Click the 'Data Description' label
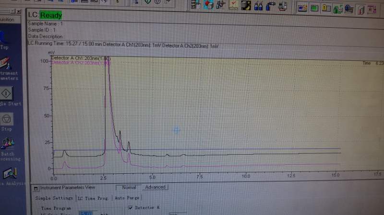 46,36
